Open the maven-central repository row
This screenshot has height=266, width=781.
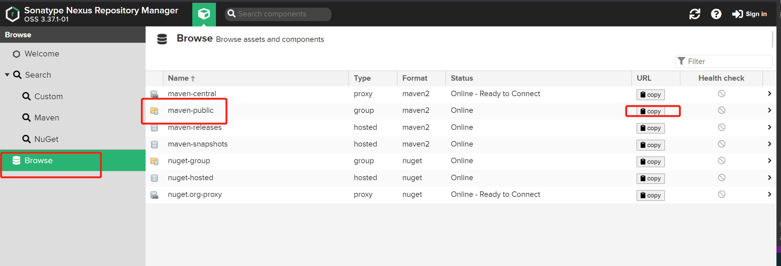pos(461,94)
